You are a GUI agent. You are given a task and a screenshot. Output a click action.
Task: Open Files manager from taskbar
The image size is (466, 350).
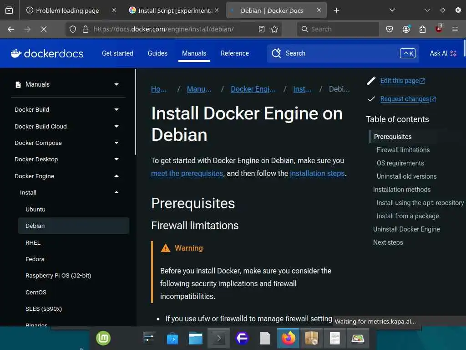(x=196, y=339)
